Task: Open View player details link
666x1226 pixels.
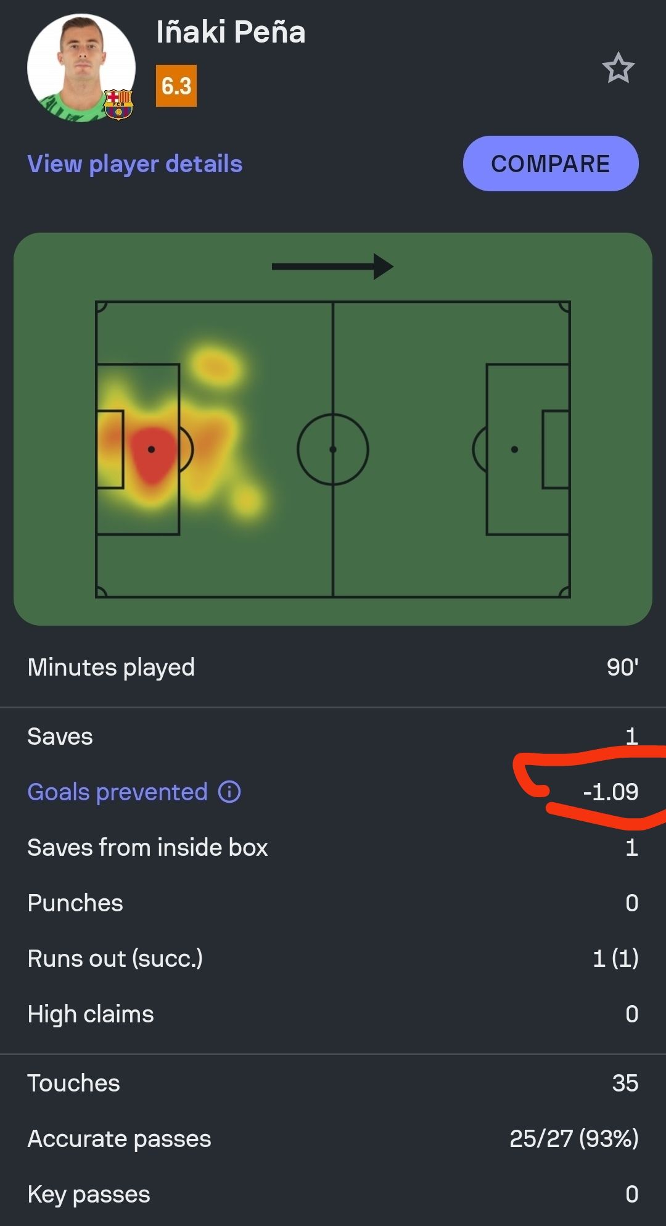Action: [135, 164]
